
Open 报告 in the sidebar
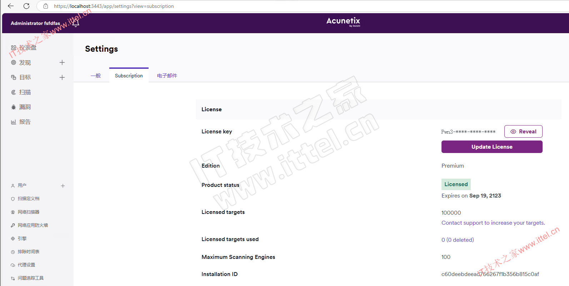click(25, 122)
